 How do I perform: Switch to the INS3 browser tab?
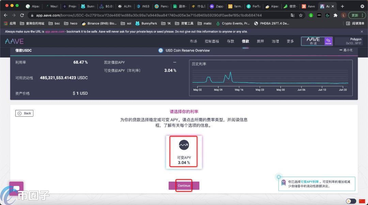[143, 6]
